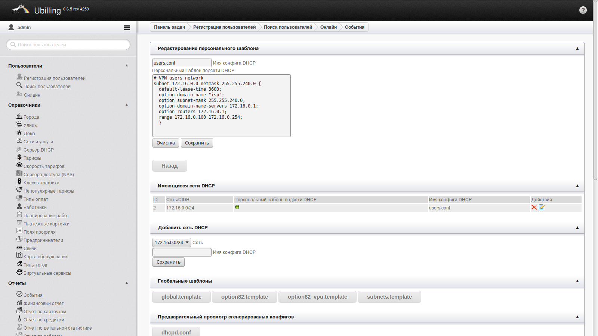The height and width of the screenshot is (336, 598).
Task: Delete DHCP network 172.16.0.0/24 via red X
Action: 534,208
